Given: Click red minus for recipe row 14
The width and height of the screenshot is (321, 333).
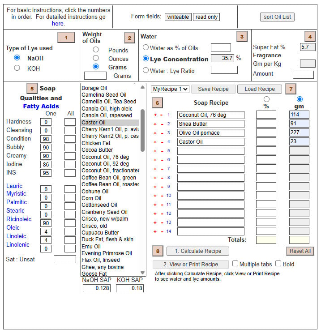Looking at the screenshot, I should tap(162, 232).
